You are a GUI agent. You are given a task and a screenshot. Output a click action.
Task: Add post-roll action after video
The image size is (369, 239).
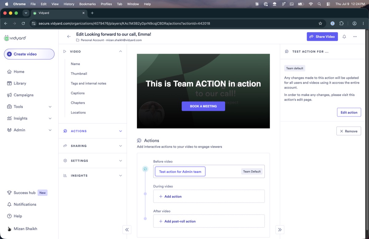point(209,221)
